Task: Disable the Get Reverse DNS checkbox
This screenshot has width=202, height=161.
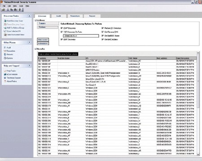Action: tap(102, 32)
